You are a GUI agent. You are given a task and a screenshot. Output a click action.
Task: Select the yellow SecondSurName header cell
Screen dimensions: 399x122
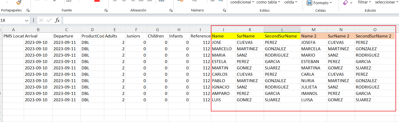(x=282, y=36)
